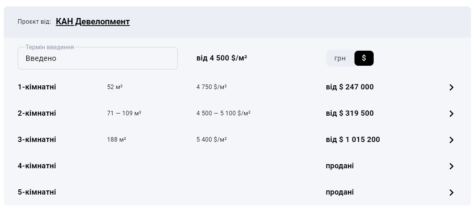Click the price від $ 1 015 200
The width and height of the screenshot is (474, 222).
353,140
